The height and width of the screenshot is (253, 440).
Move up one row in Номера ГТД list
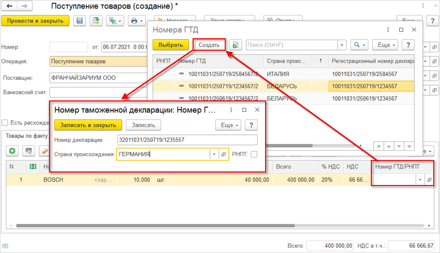389,146
